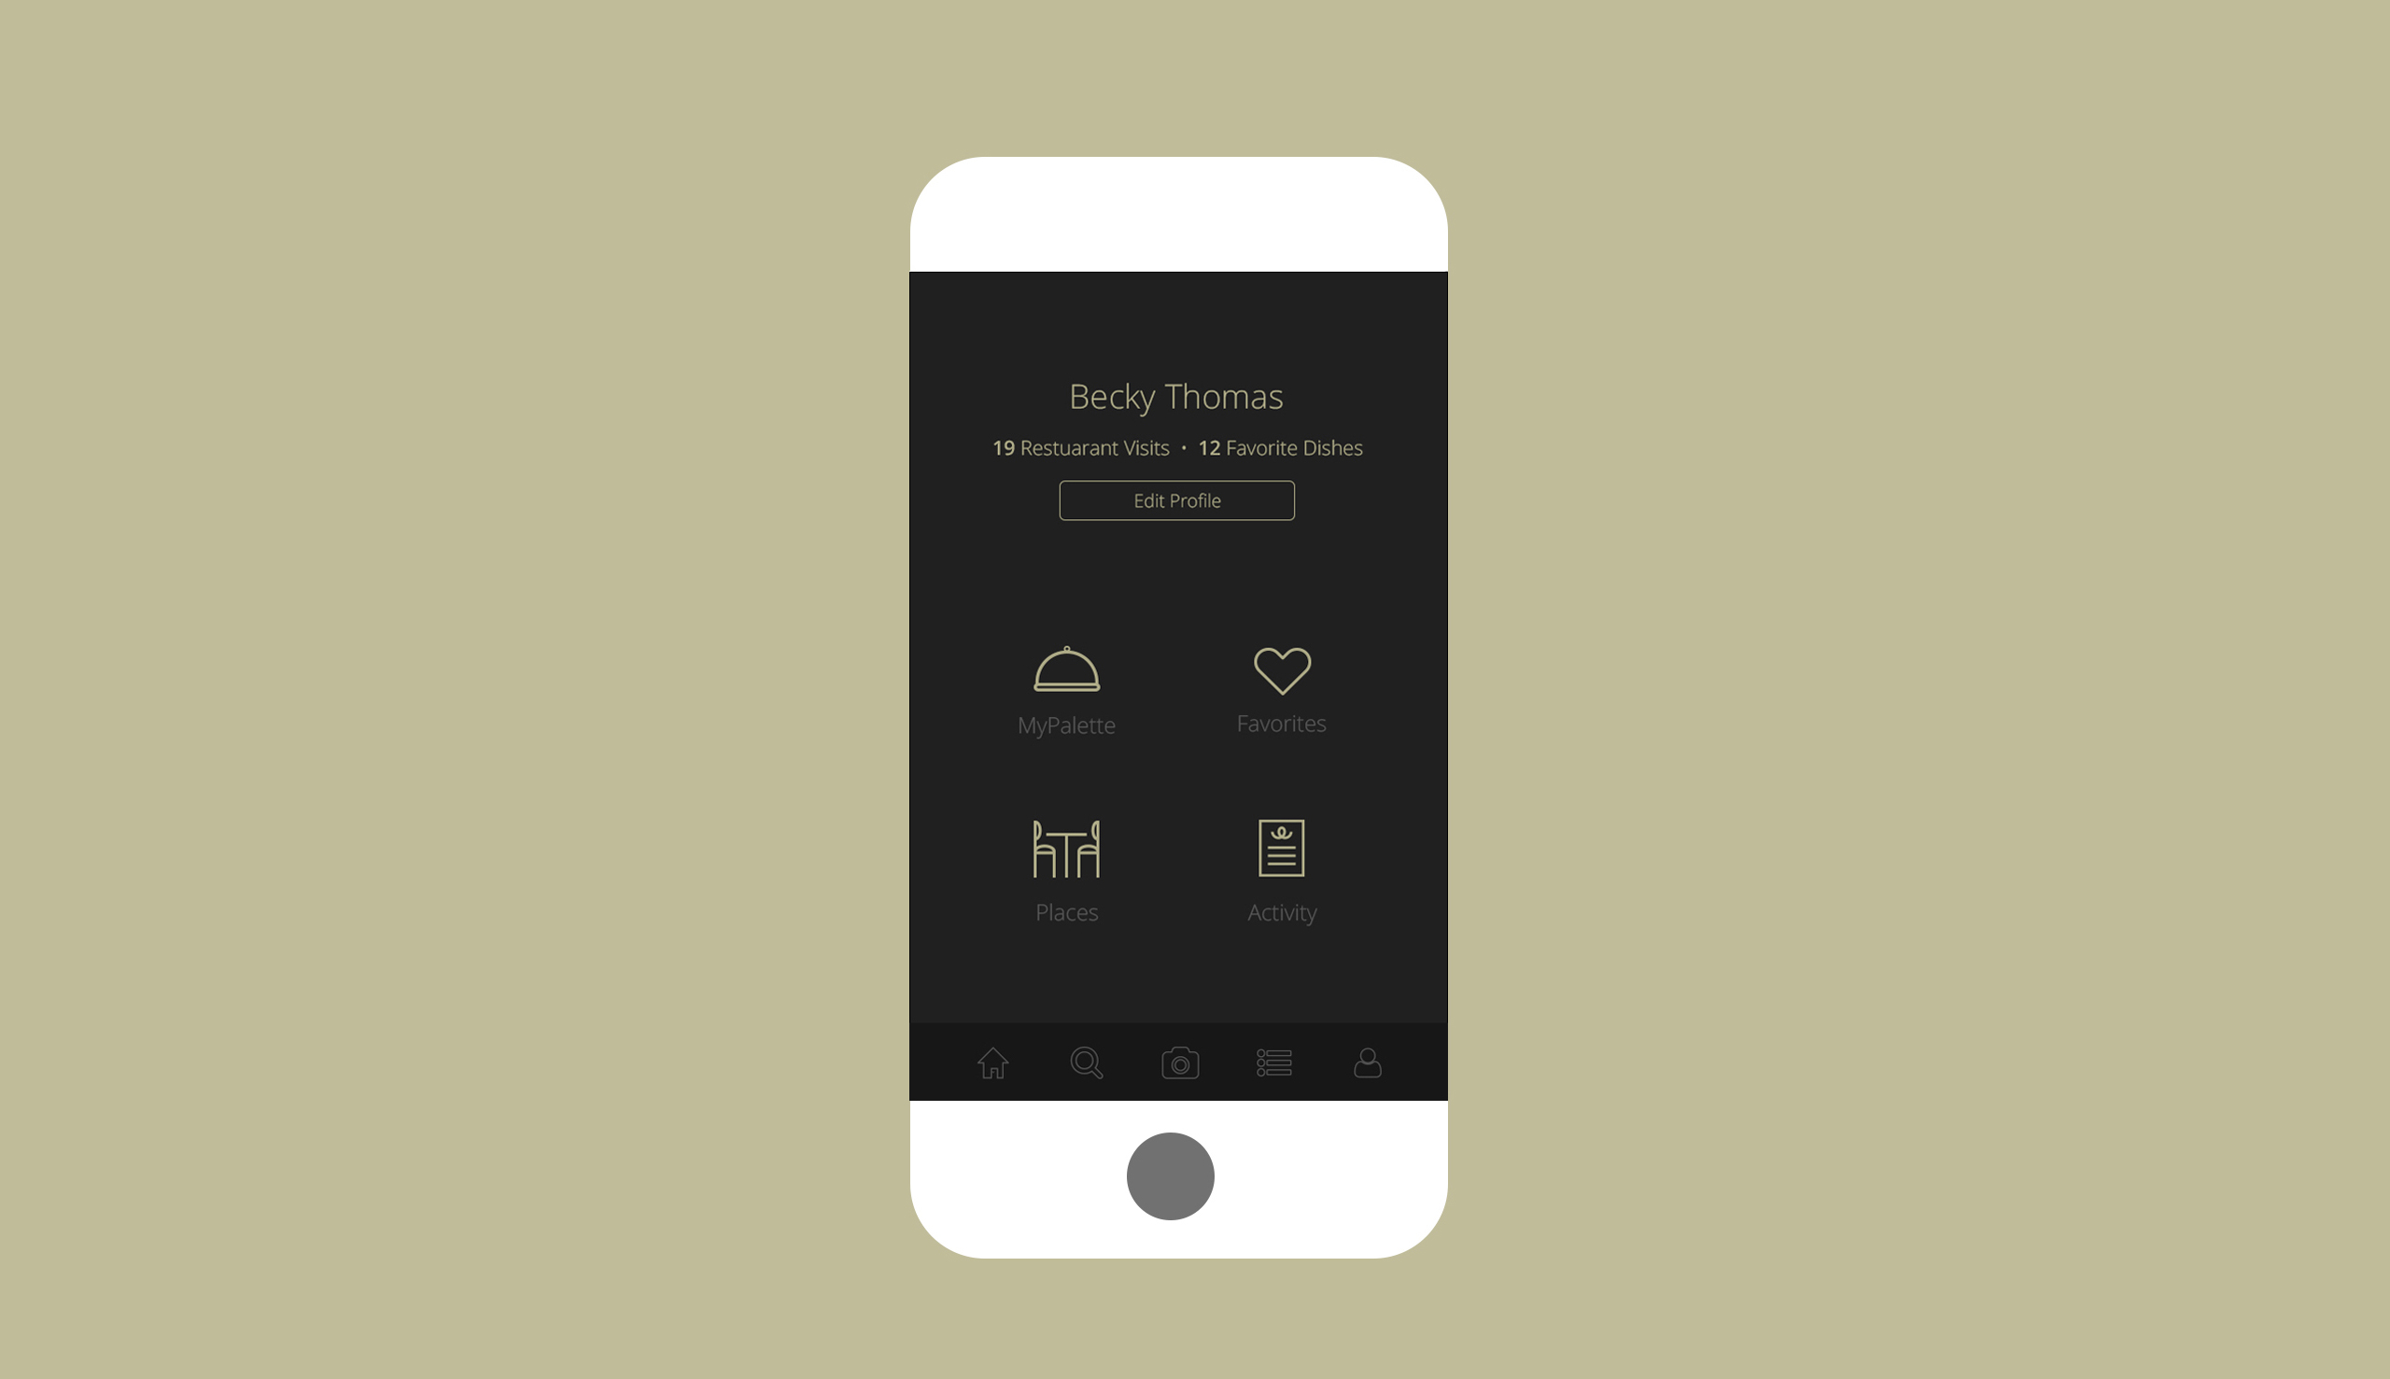Open Camera scanner
2390x1379 pixels.
[1178, 1062]
